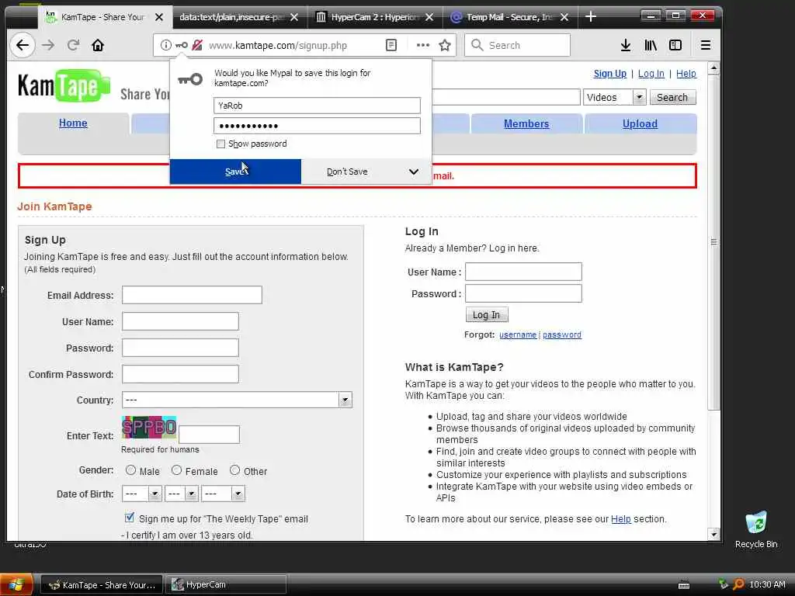795x596 pixels.
Task: Open the third Date of Birth dropdown
Action: tap(223, 494)
